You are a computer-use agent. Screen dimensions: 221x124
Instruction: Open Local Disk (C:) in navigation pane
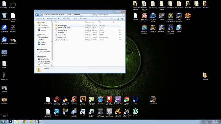tap(45, 59)
